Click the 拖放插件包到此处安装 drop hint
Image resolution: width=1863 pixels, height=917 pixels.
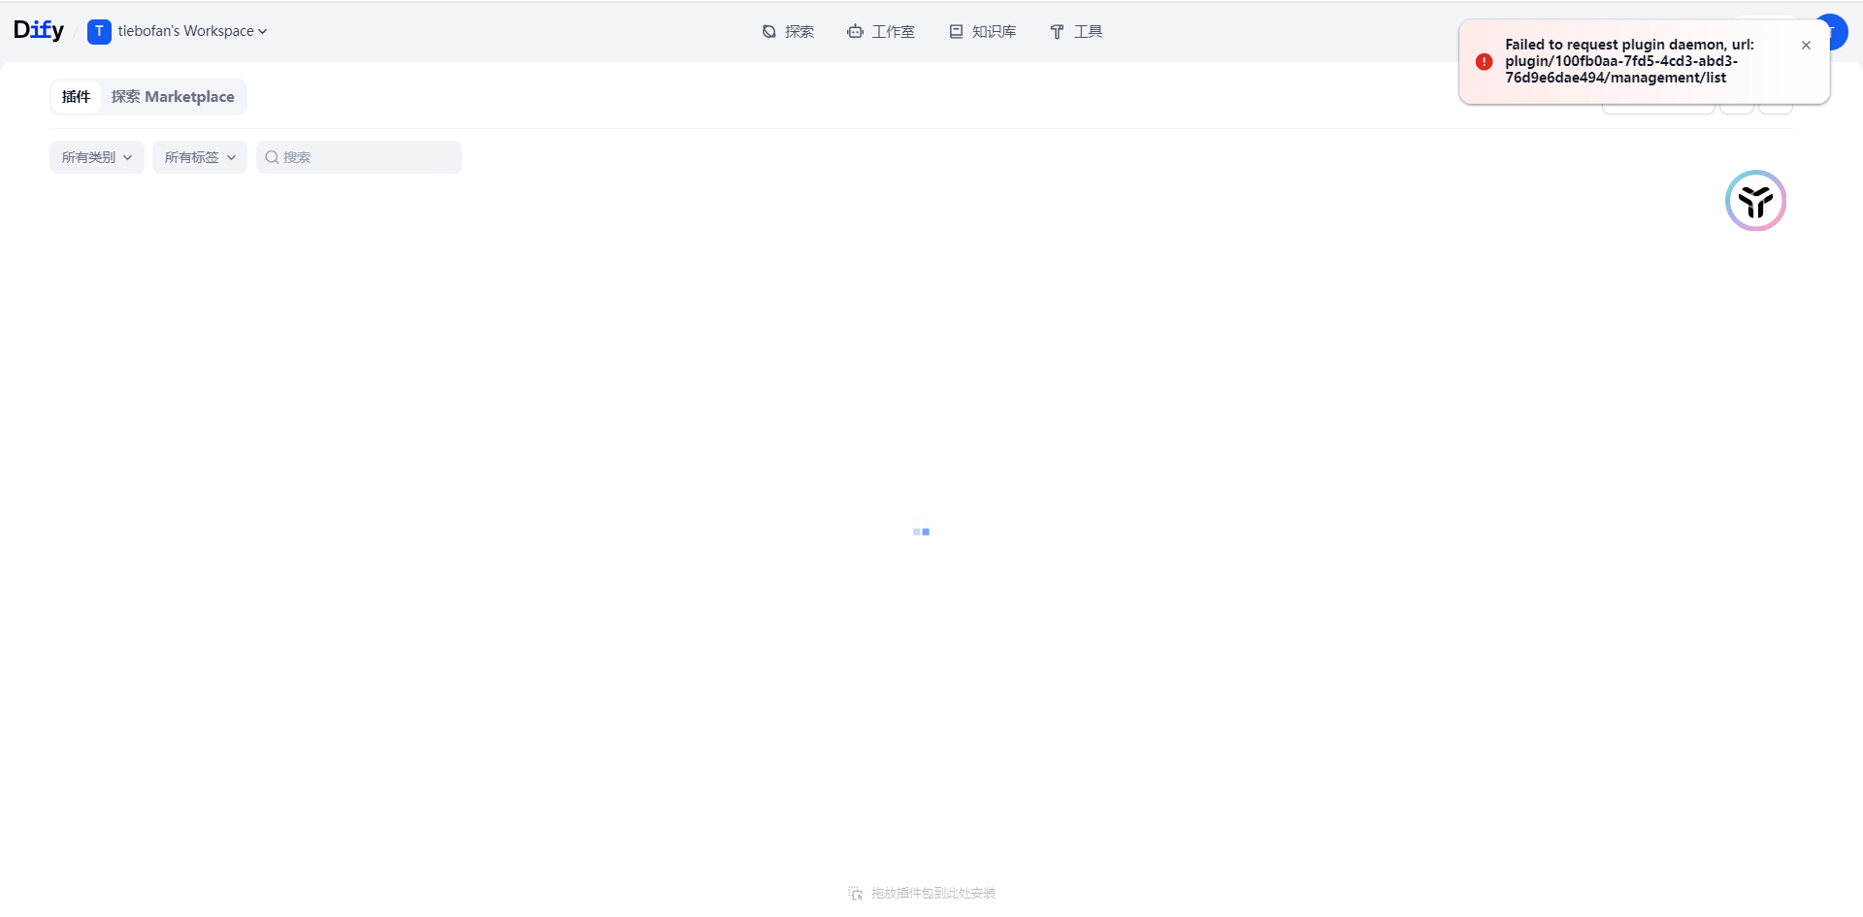tap(922, 893)
